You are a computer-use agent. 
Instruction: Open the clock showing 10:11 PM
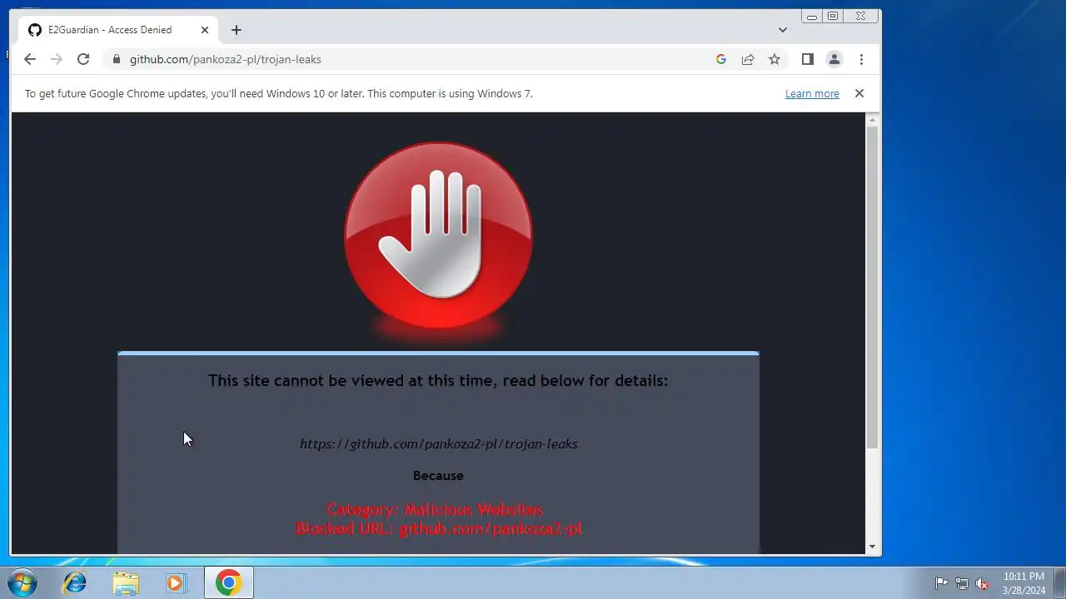(1024, 583)
